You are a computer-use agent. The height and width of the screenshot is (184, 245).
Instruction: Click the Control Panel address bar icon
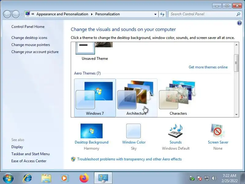tap(28, 14)
